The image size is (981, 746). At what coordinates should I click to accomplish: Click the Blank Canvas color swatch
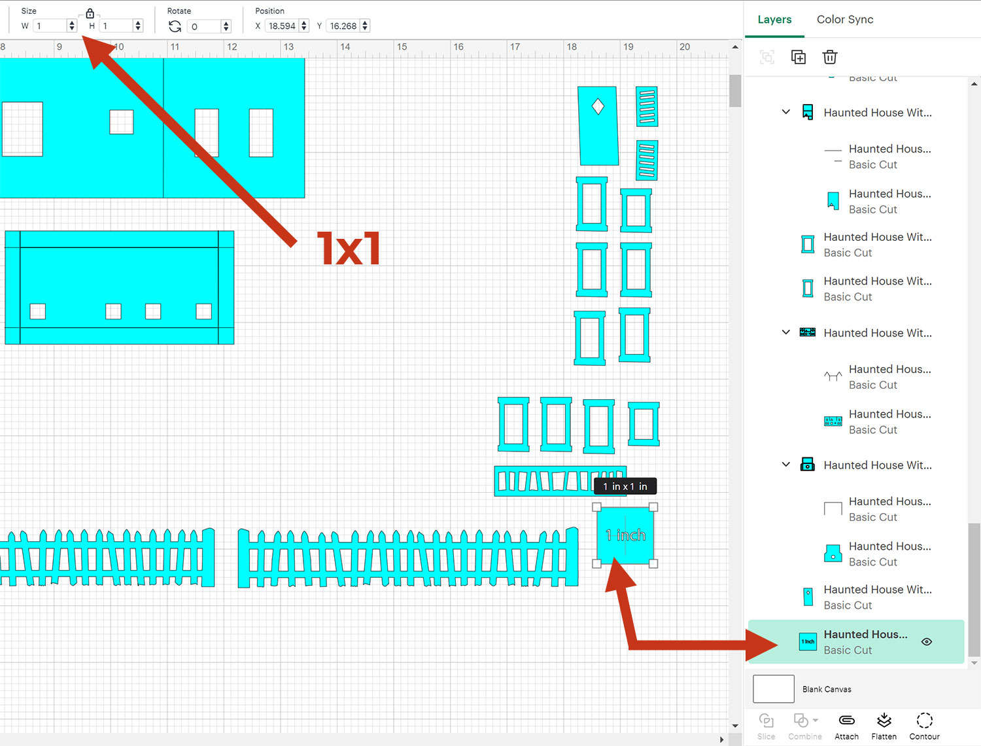(774, 689)
